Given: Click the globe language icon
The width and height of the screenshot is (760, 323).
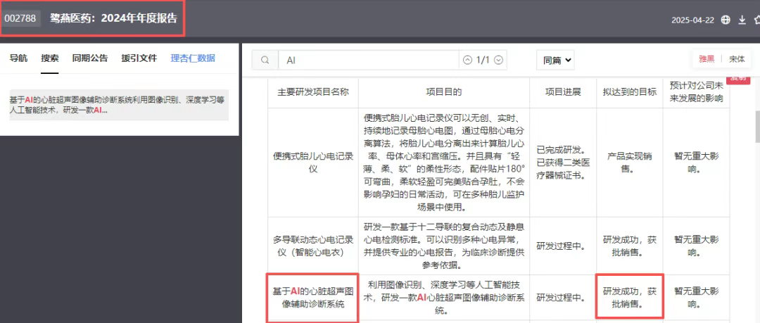Looking at the screenshot, I should coord(726,20).
